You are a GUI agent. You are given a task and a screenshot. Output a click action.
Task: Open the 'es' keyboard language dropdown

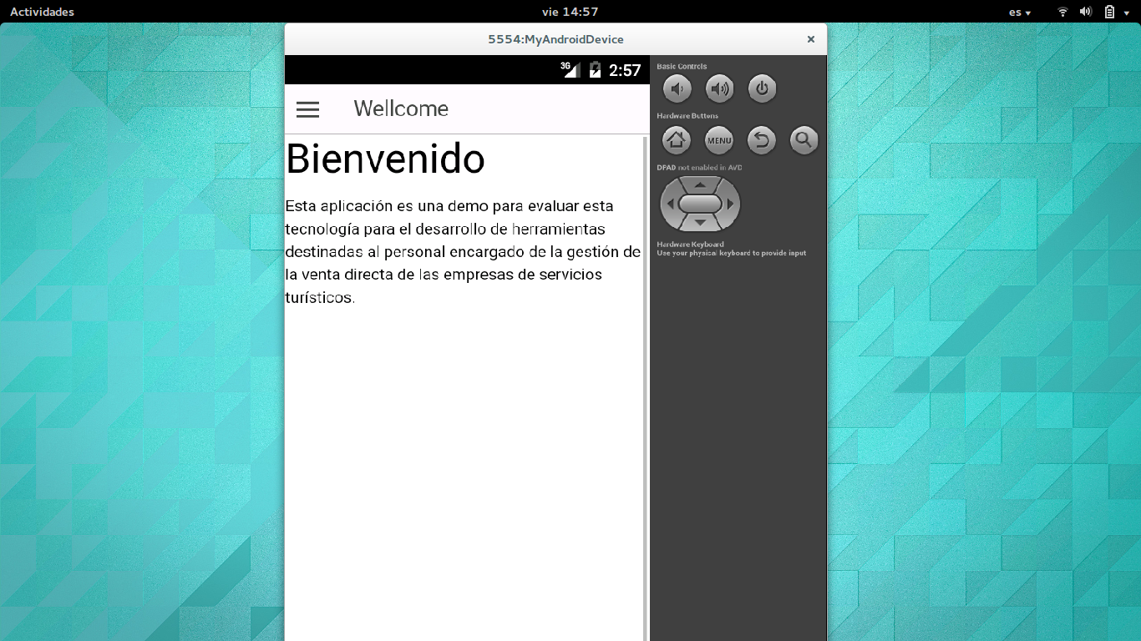pyautogui.click(x=1019, y=12)
